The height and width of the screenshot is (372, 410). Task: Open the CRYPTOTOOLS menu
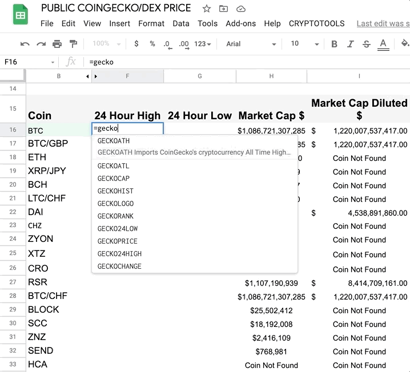coord(317,23)
